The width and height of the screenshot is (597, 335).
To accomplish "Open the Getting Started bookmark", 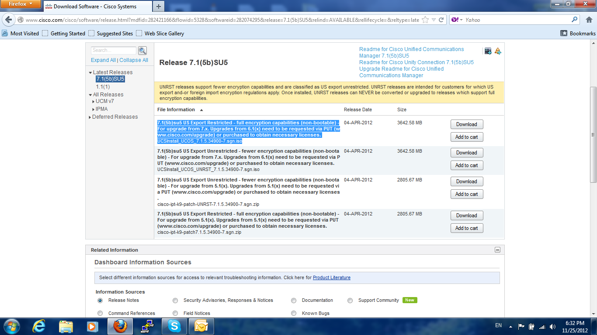I will pyautogui.click(x=64, y=33).
